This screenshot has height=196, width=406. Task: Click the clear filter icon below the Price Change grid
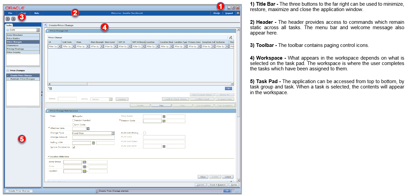[x=50, y=88]
